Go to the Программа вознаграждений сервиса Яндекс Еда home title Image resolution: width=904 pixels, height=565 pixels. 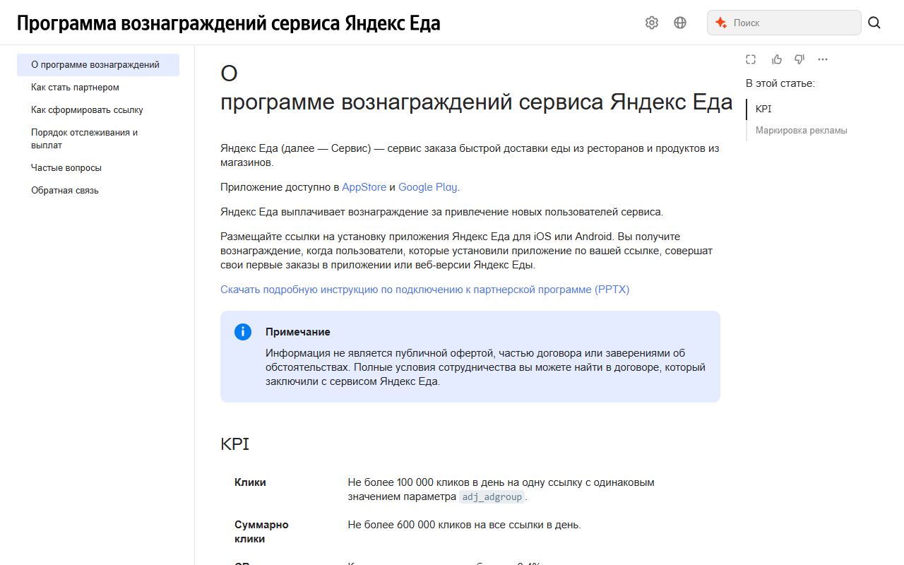[228, 23]
